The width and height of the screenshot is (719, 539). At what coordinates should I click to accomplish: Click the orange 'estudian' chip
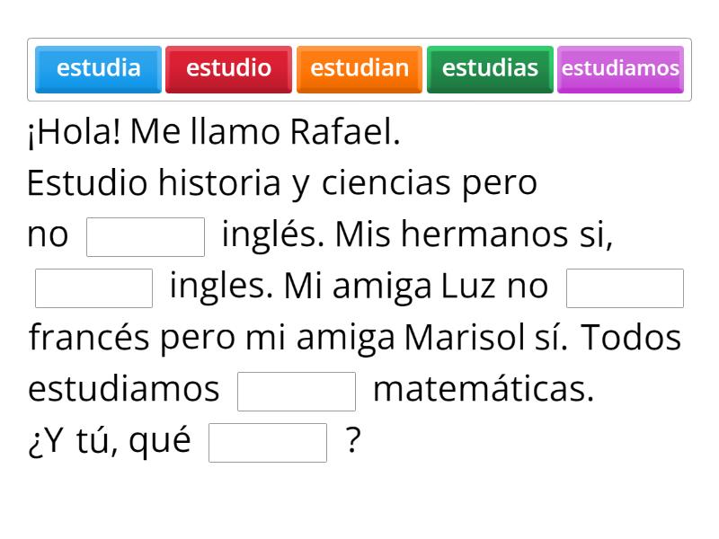point(359,68)
